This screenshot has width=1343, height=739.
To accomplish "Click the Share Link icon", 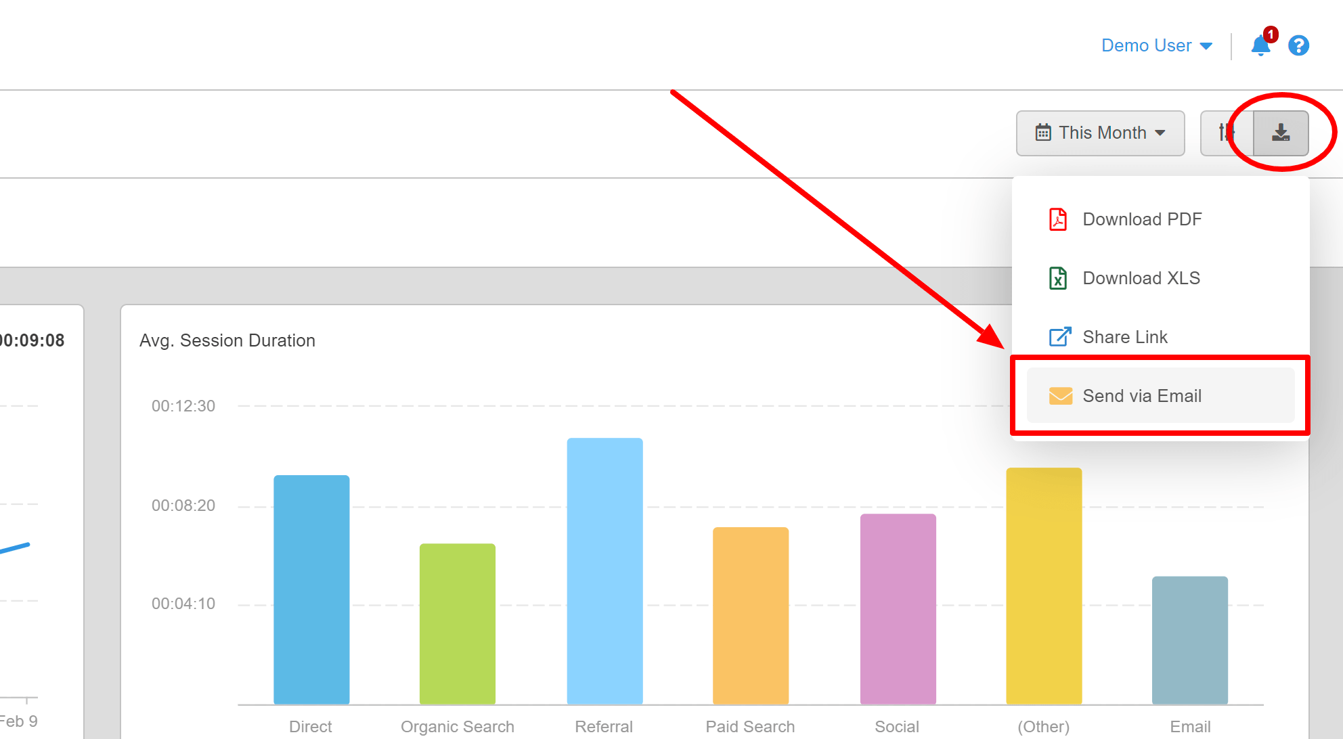I will (x=1059, y=336).
